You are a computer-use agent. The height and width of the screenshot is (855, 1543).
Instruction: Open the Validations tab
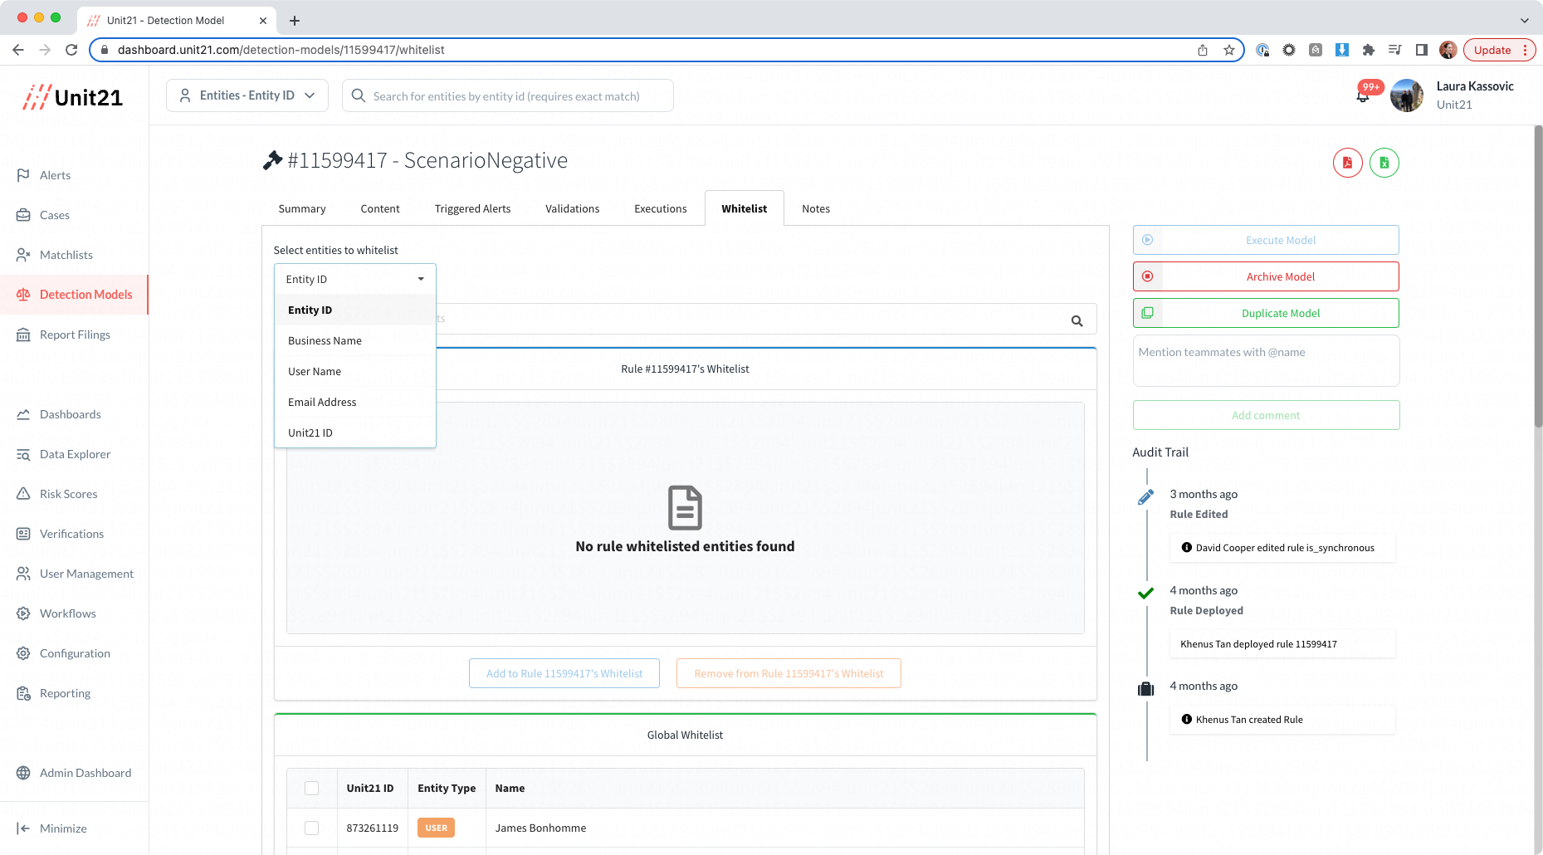[x=573, y=208]
